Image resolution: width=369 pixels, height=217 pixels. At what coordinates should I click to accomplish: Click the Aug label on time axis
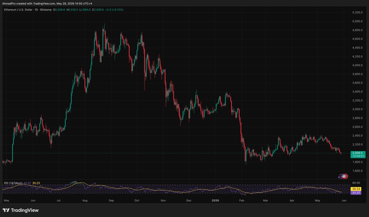85,200
